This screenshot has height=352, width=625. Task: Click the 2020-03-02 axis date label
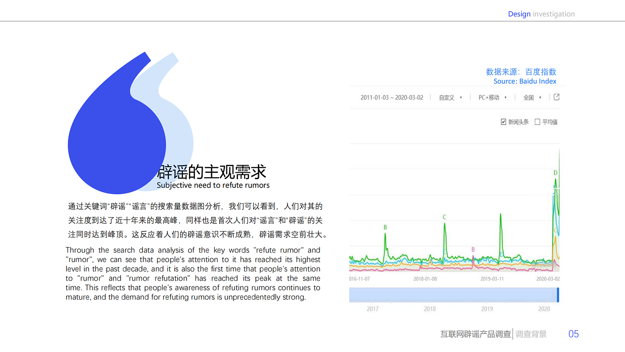[x=547, y=279]
